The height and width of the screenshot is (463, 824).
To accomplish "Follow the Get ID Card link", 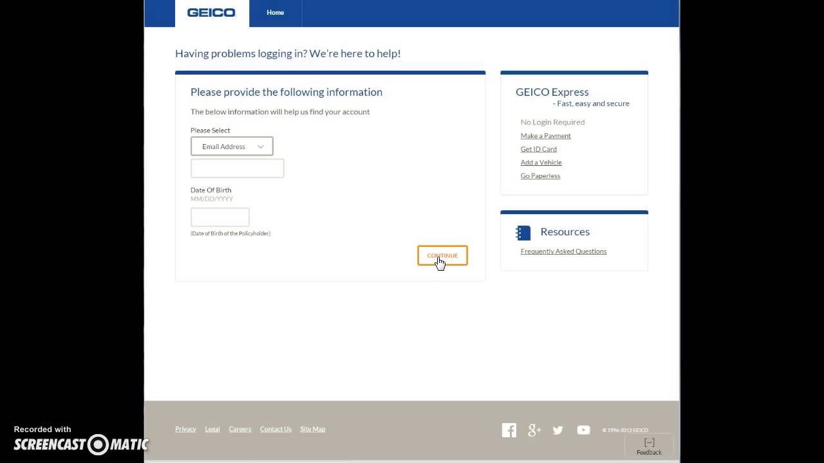I will [x=539, y=149].
